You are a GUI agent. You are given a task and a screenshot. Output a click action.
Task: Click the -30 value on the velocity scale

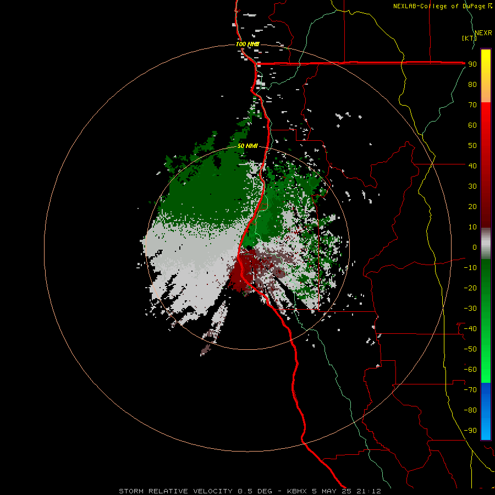(x=470, y=309)
